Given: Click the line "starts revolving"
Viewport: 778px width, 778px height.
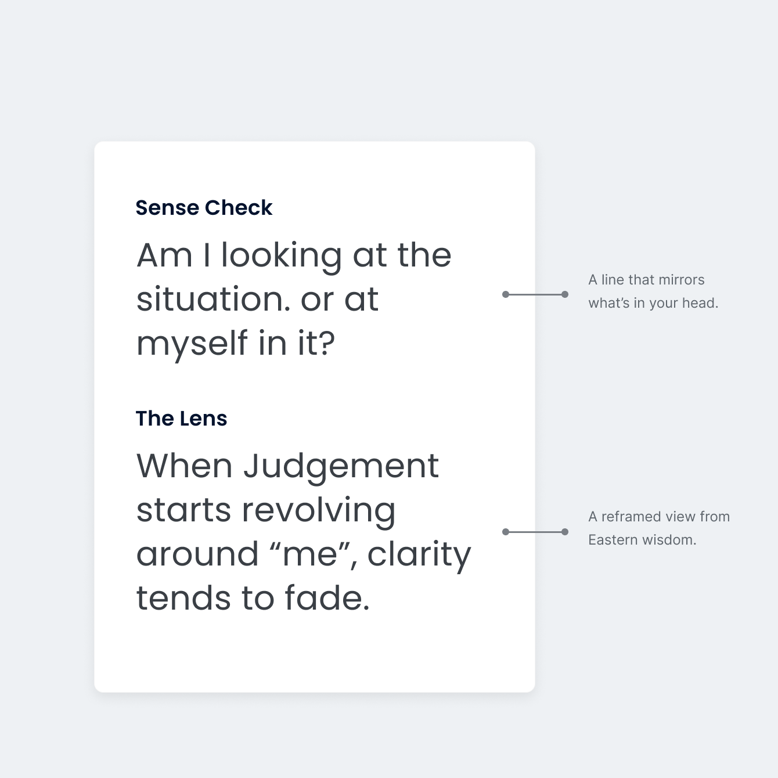Looking at the screenshot, I should pyautogui.click(x=266, y=510).
